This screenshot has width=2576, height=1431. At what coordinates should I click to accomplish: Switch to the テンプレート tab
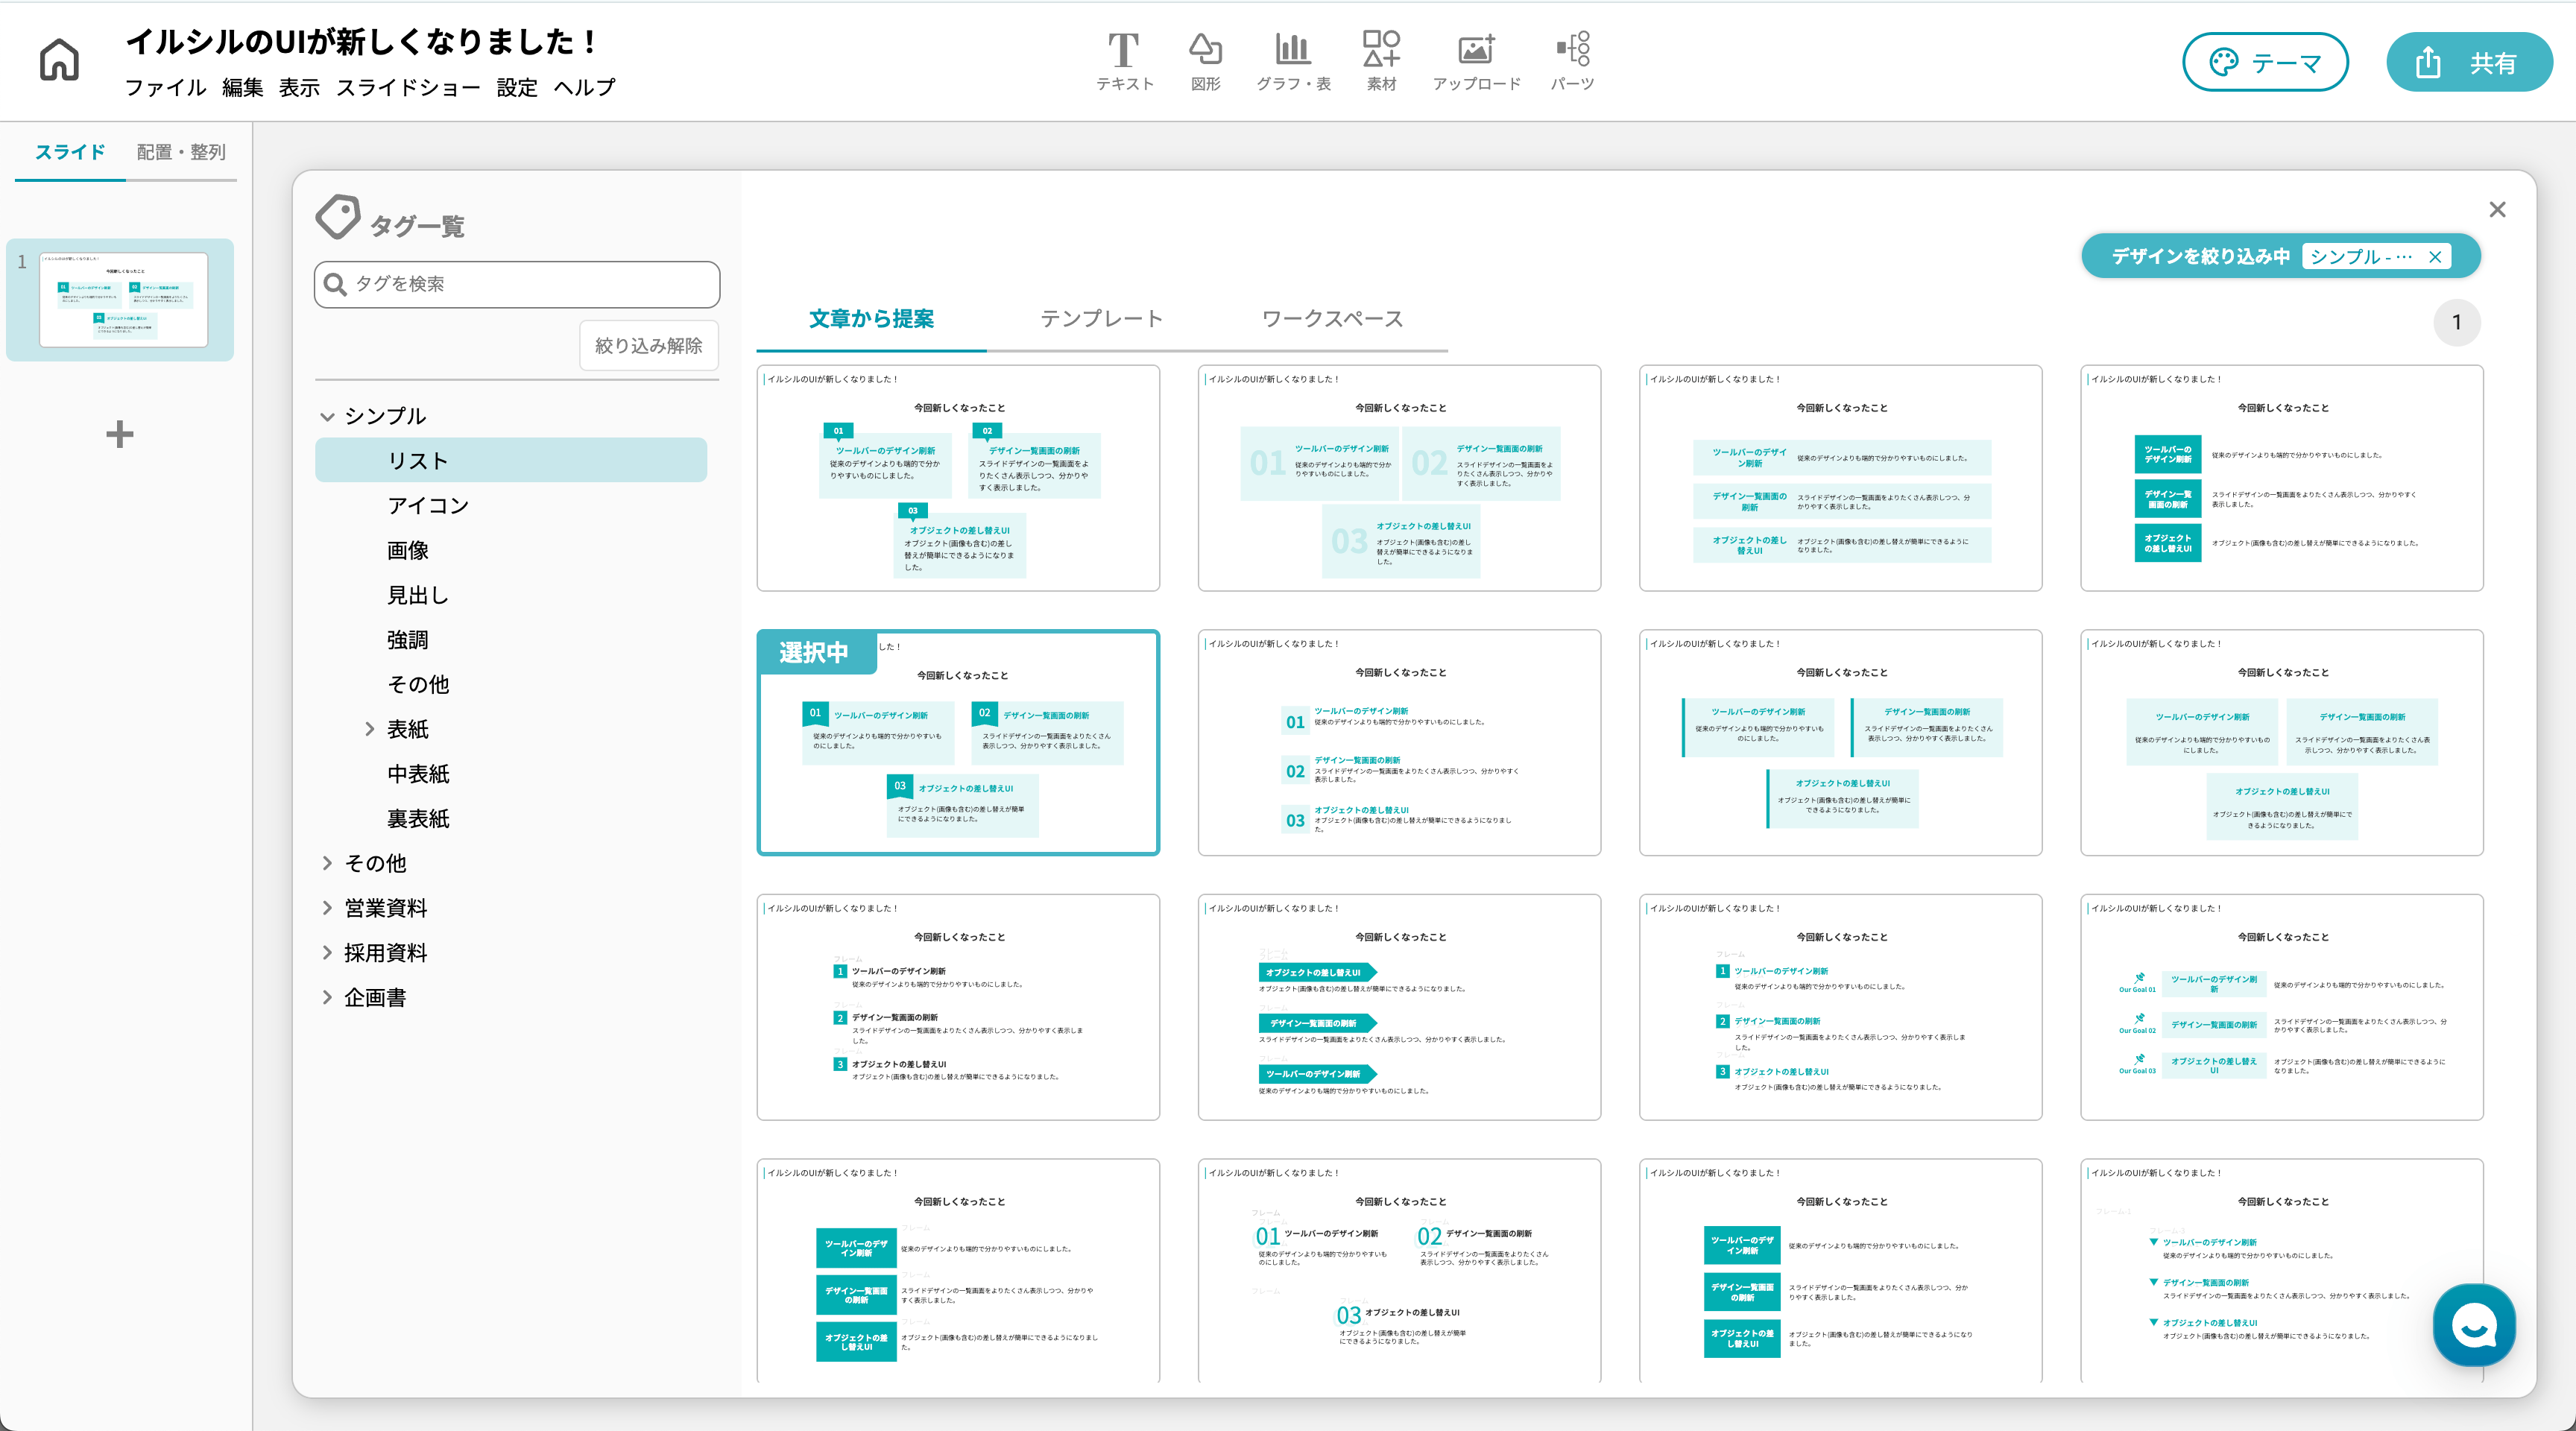tap(1101, 319)
